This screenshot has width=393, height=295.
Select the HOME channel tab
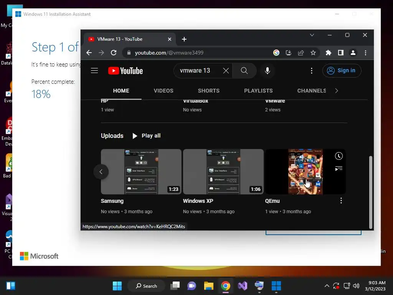click(x=121, y=91)
